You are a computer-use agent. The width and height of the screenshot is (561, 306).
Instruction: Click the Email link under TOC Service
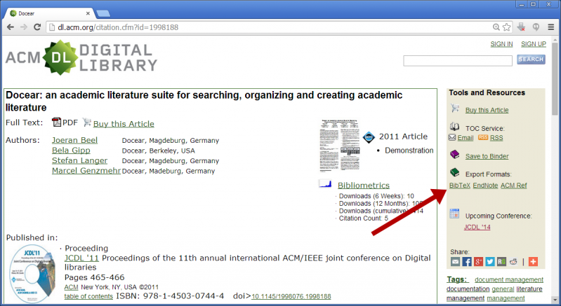click(x=465, y=138)
